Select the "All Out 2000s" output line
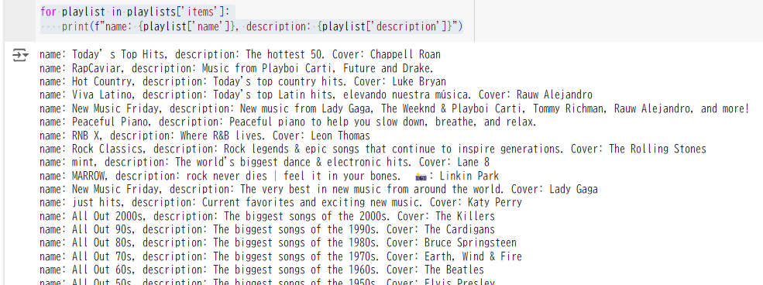This screenshot has height=285, width=763. click(267, 216)
